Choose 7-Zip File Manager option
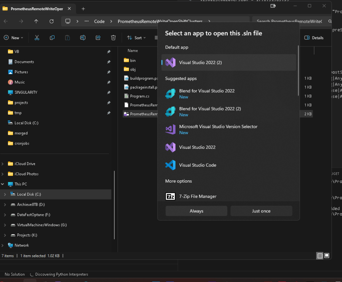 click(x=229, y=196)
